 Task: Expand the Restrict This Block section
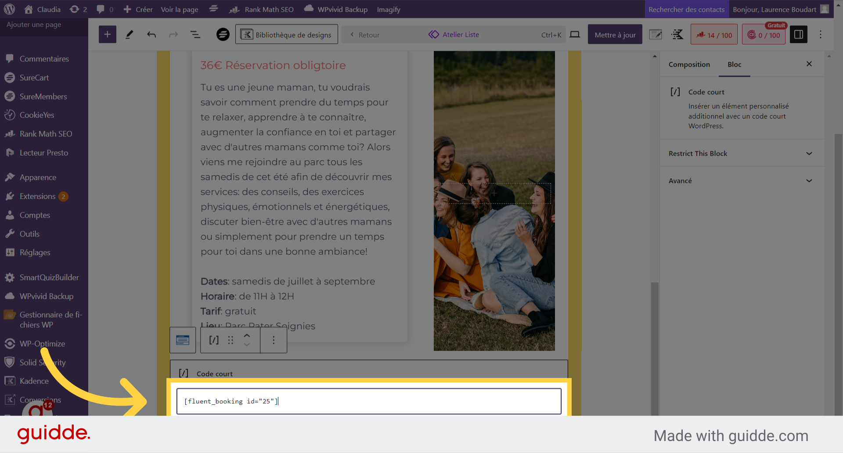742,154
